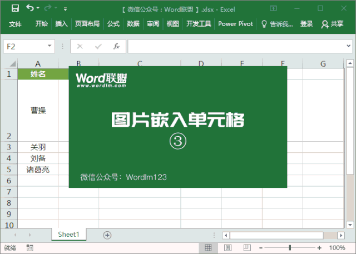Click the Insert Function fx icon
Viewport: 356px width, 254px height.
tap(116, 46)
